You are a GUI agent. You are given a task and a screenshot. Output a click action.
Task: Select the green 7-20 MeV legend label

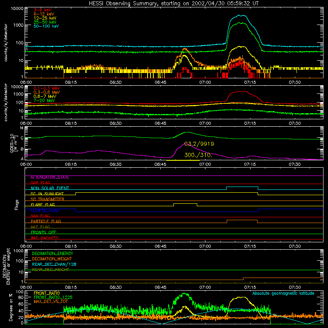[x=44, y=100]
